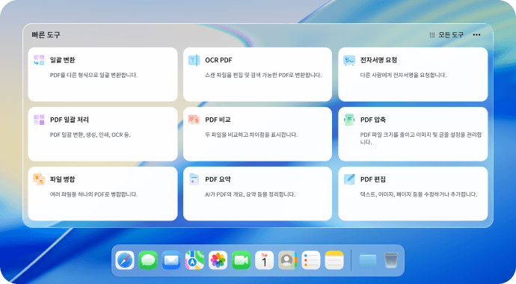Image resolution: width=516 pixels, height=284 pixels.
Task: Select the 전자서명 요청 card title
Action: 378,60
